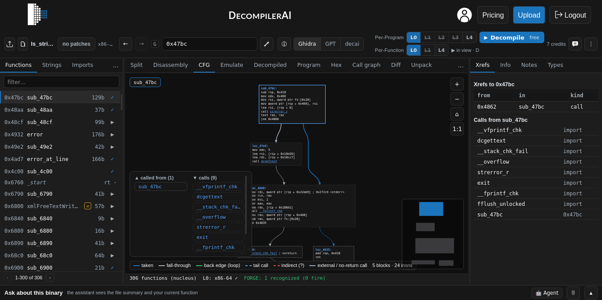
Task: Select Per-Program level L4
Action: (469, 37)
